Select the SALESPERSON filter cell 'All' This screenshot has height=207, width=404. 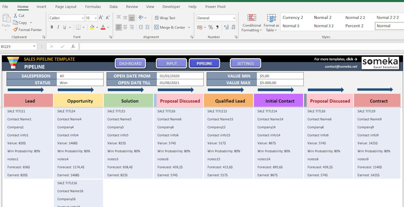click(80, 76)
